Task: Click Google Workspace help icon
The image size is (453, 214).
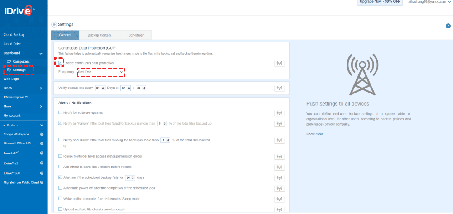Action: click(42, 134)
